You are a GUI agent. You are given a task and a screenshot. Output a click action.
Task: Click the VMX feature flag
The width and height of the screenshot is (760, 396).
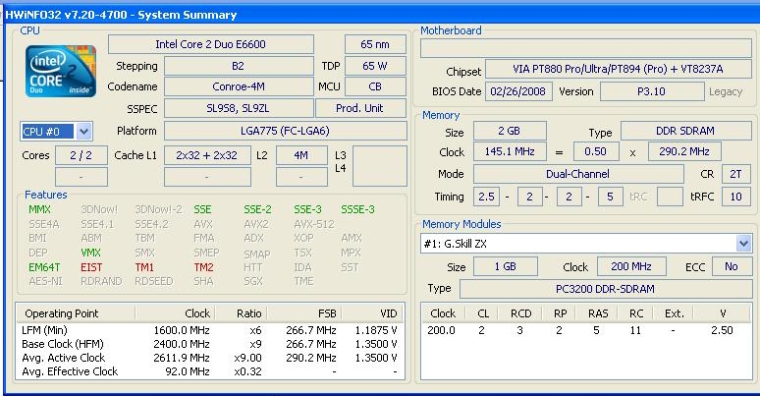tap(90, 253)
